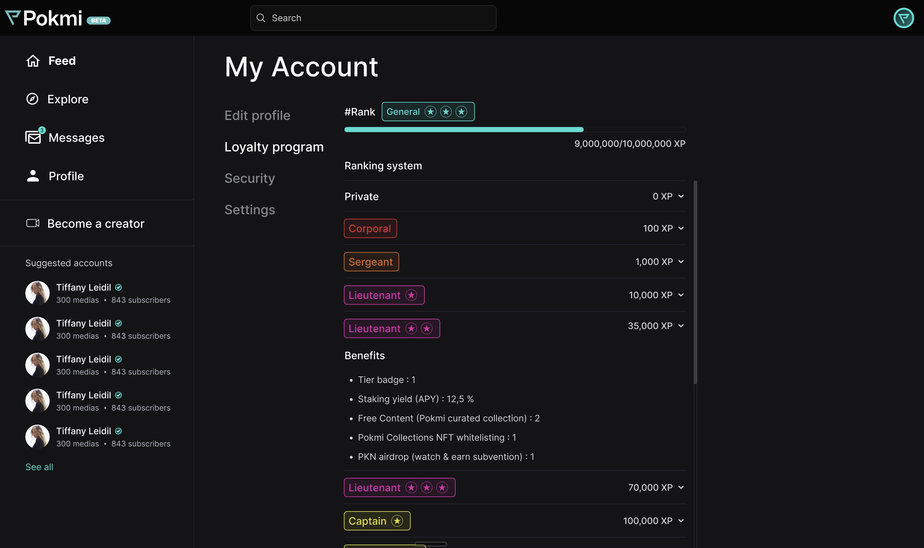Image resolution: width=924 pixels, height=548 pixels.
Task: Click the General rank badge
Action: [x=428, y=111]
